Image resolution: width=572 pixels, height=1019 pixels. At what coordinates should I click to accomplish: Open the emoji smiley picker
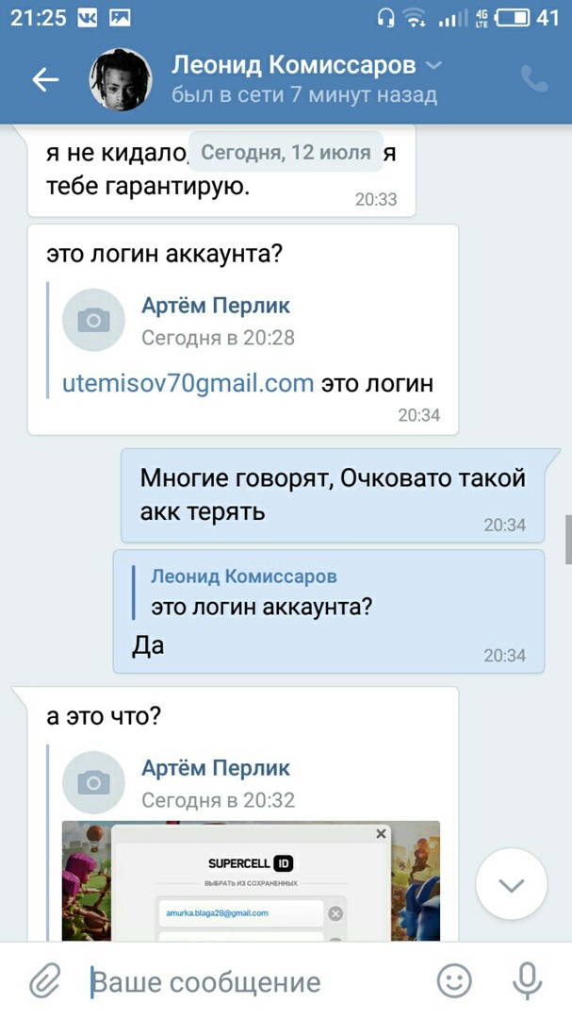coord(454,980)
